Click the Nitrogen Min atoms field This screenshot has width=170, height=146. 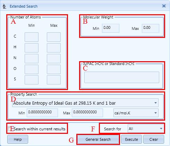[32, 58]
